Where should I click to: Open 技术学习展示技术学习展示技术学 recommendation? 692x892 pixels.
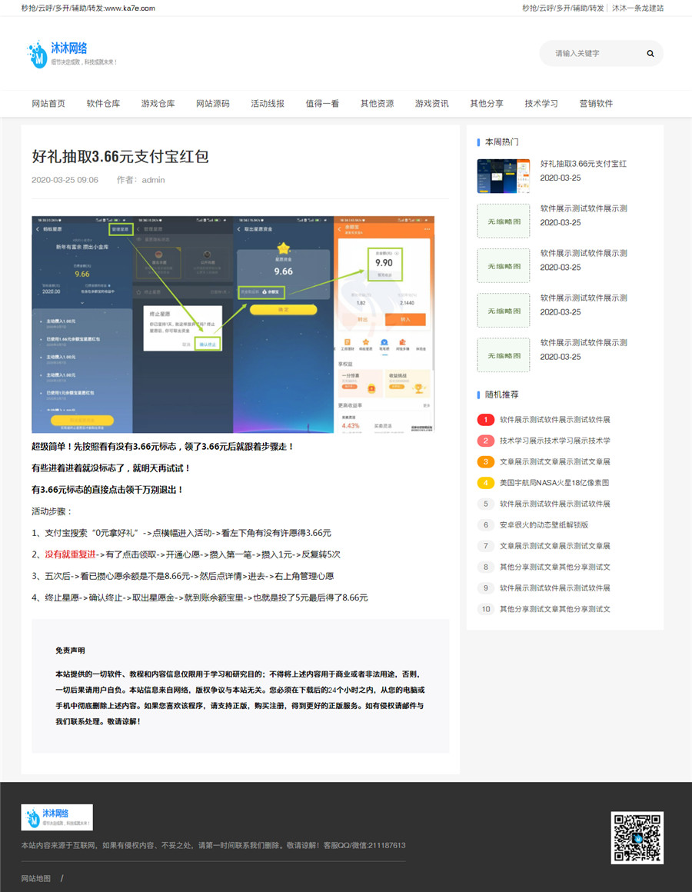pyautogui.click(x=555, y=441)
